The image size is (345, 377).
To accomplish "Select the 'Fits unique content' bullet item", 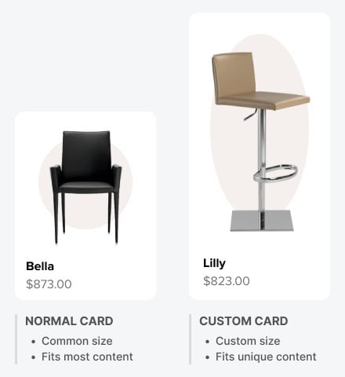I will (266, 357).
